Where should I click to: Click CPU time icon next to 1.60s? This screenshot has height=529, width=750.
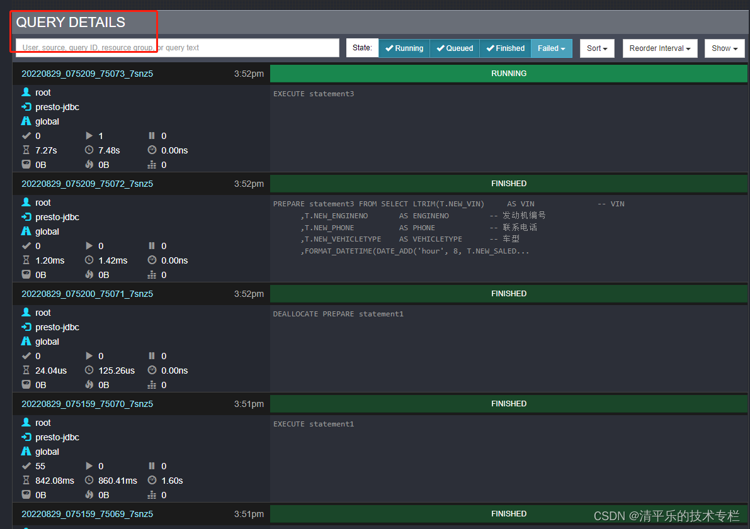point(152,481)
